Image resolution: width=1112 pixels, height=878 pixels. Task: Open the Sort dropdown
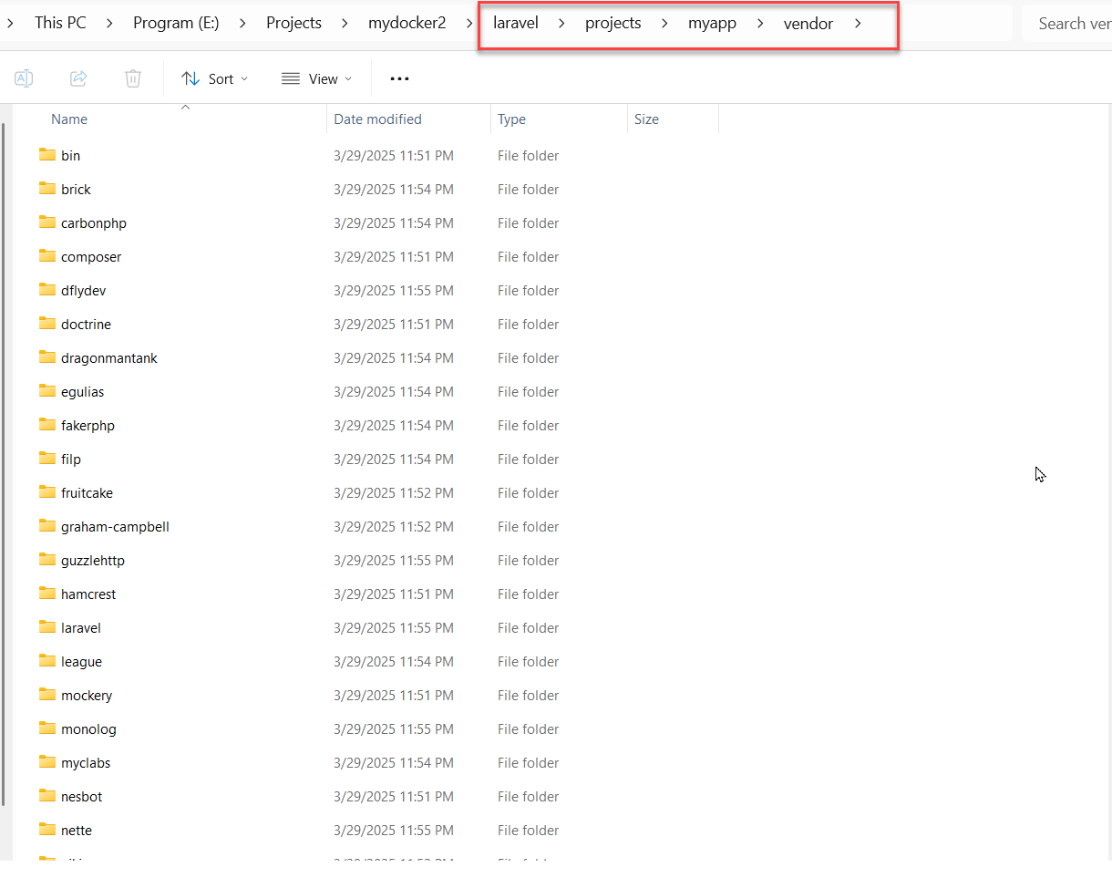click(x=215, y=78)
